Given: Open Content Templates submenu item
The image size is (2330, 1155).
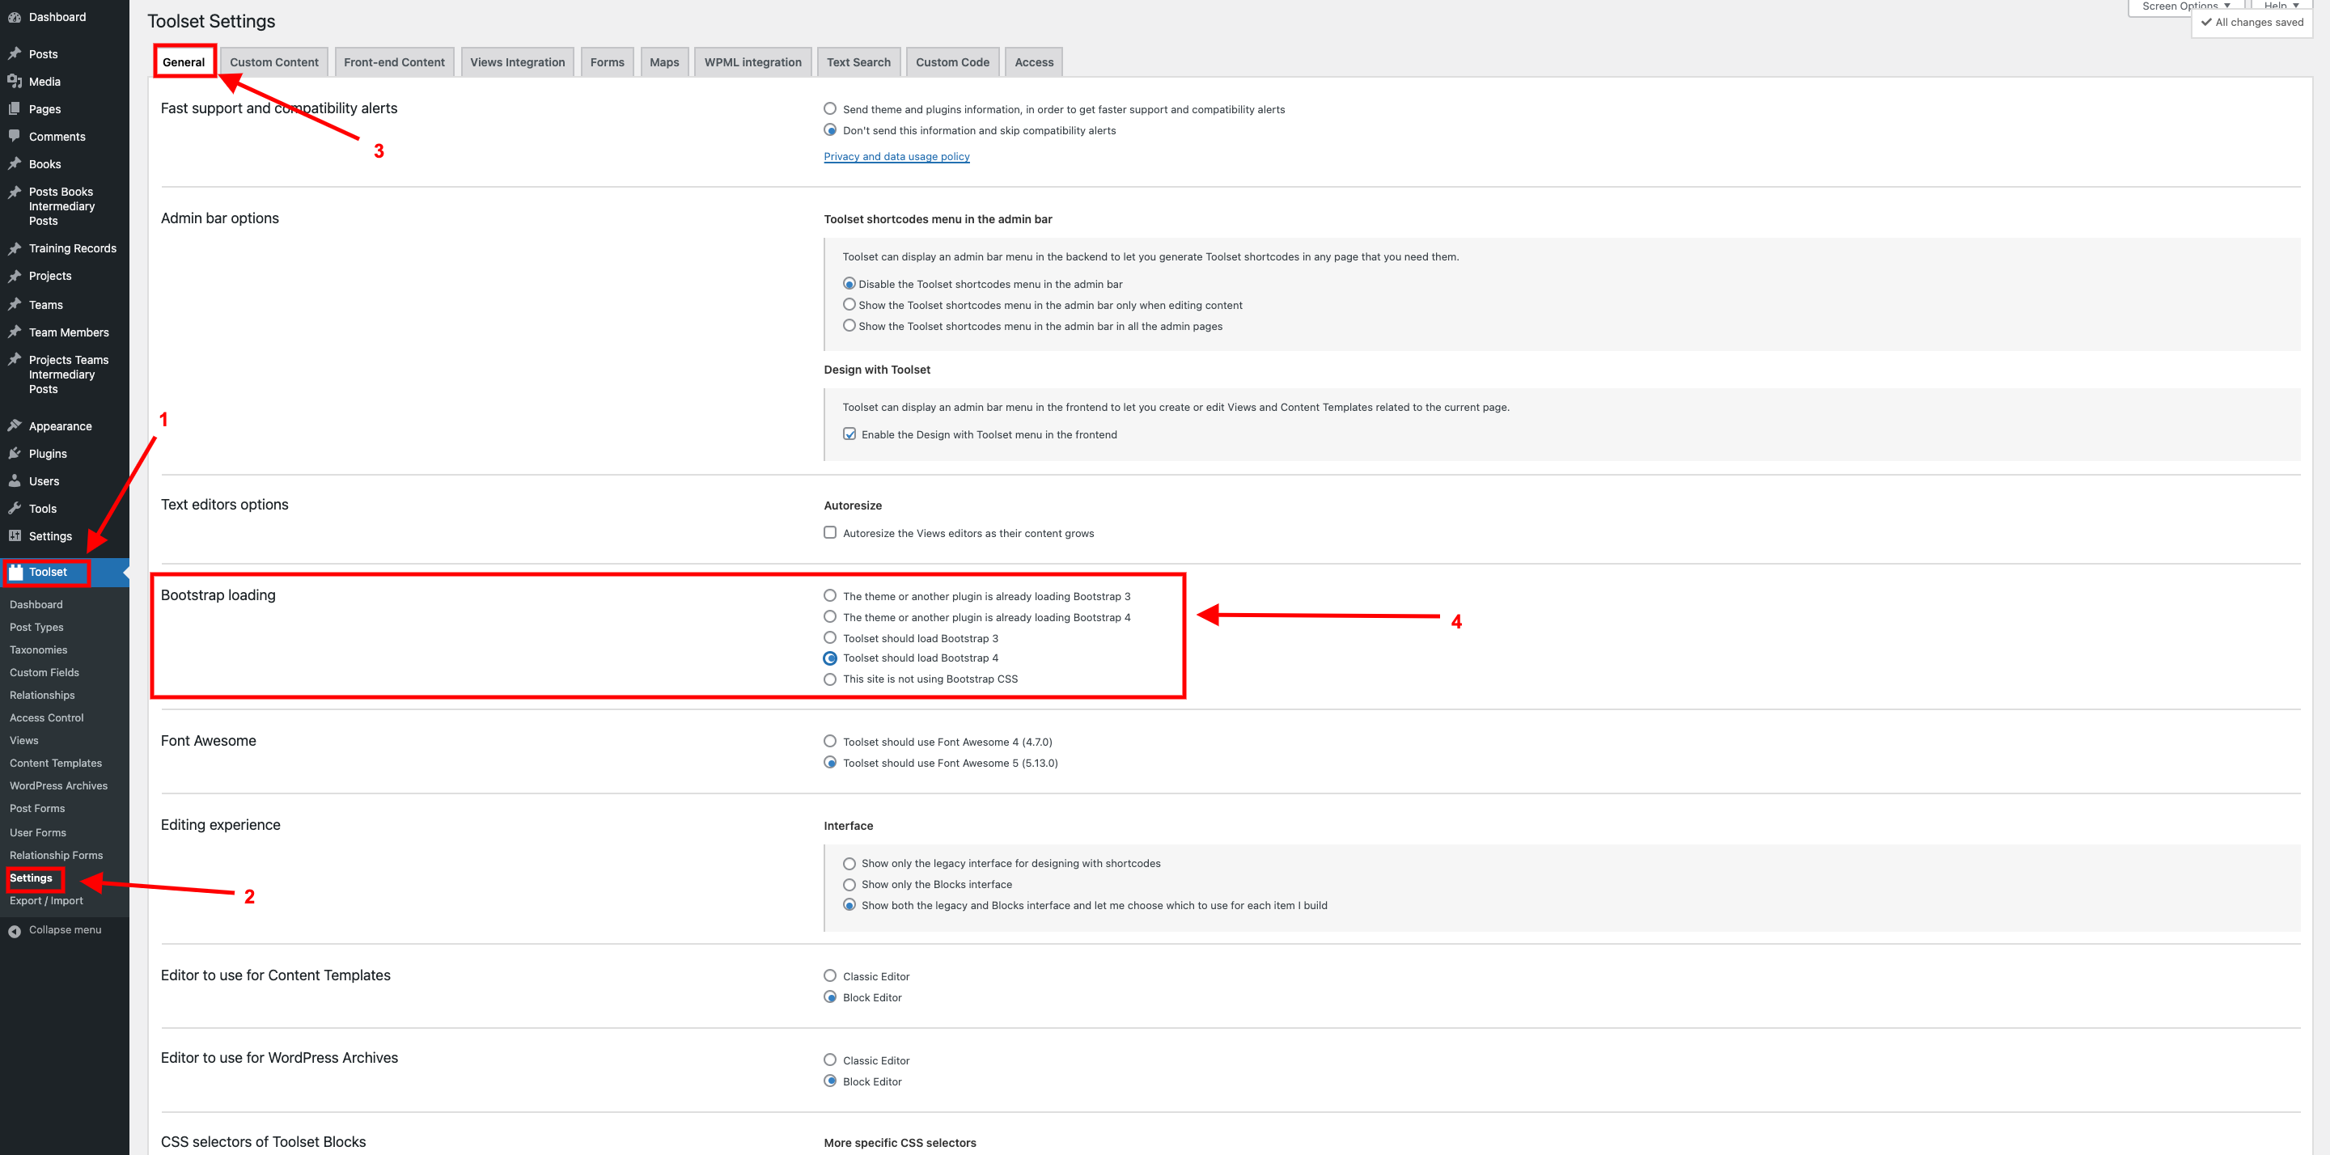Looking at the screenshot, I should (55, 763).
